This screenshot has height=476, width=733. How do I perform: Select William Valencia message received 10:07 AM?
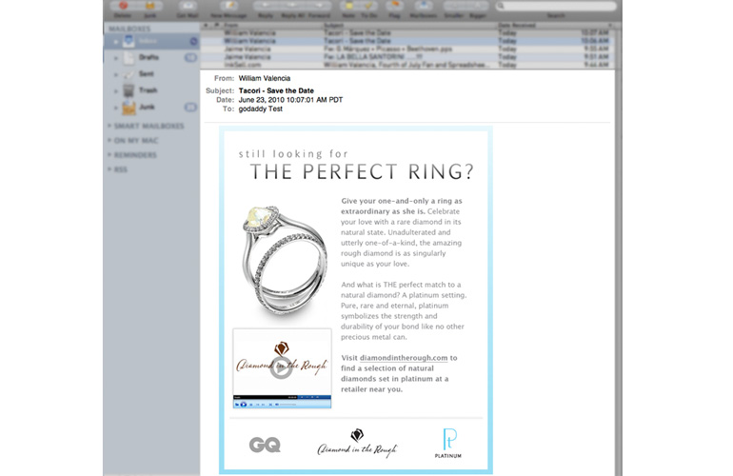coord(407,33)
